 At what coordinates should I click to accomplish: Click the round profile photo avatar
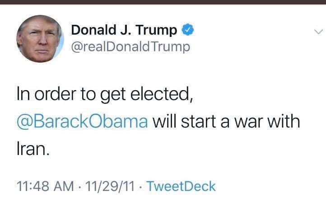(40, 39)
